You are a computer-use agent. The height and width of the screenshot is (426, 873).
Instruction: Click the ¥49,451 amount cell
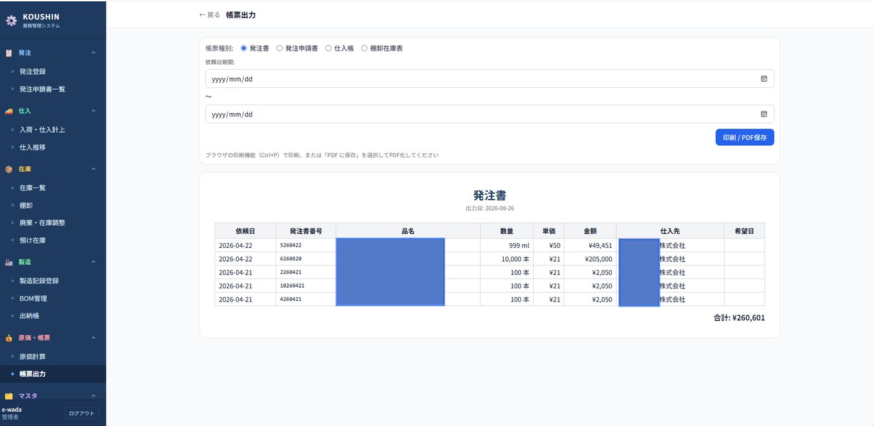[x=590, y=245]
